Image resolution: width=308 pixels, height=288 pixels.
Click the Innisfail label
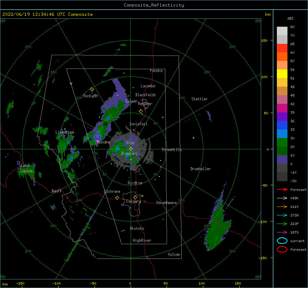[x=138, y=124]
